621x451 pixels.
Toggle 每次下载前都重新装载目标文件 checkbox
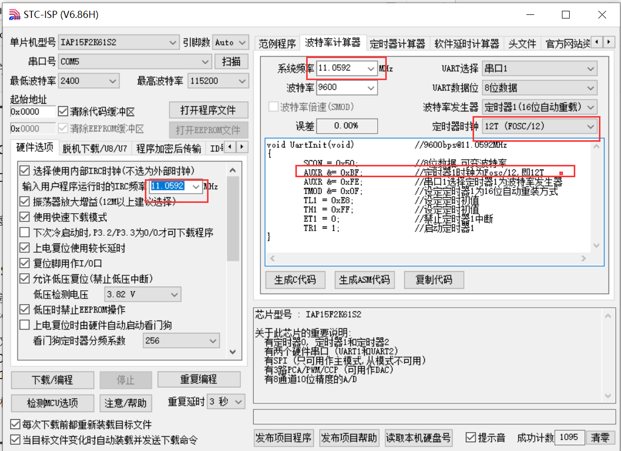(15, 425)
